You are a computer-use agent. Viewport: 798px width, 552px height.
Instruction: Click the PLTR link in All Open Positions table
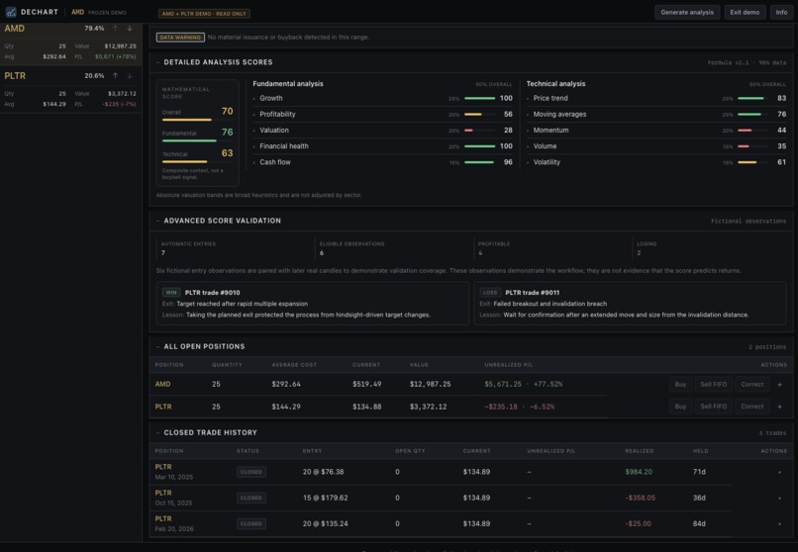[x=163, y=407]
